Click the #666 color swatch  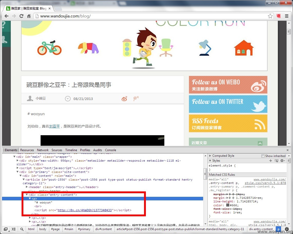click(228, 205)
